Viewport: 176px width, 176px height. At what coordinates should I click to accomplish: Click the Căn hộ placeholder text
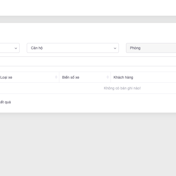click(37, 48)
